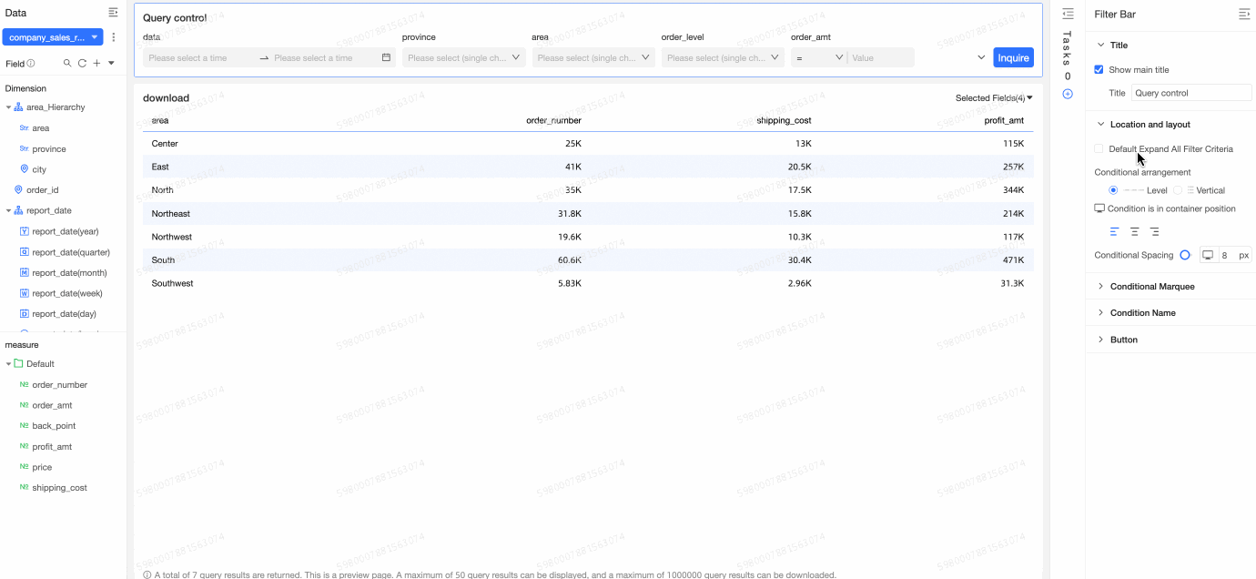Click the Field info icon
Image resolution: width=1256 pixels, height=579 pixels.
point(31,64)
